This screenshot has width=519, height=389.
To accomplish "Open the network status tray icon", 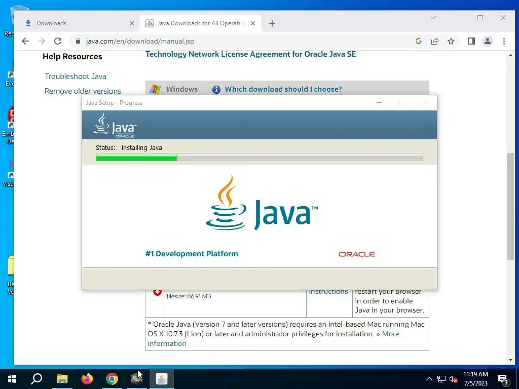I will coord(441,379).
